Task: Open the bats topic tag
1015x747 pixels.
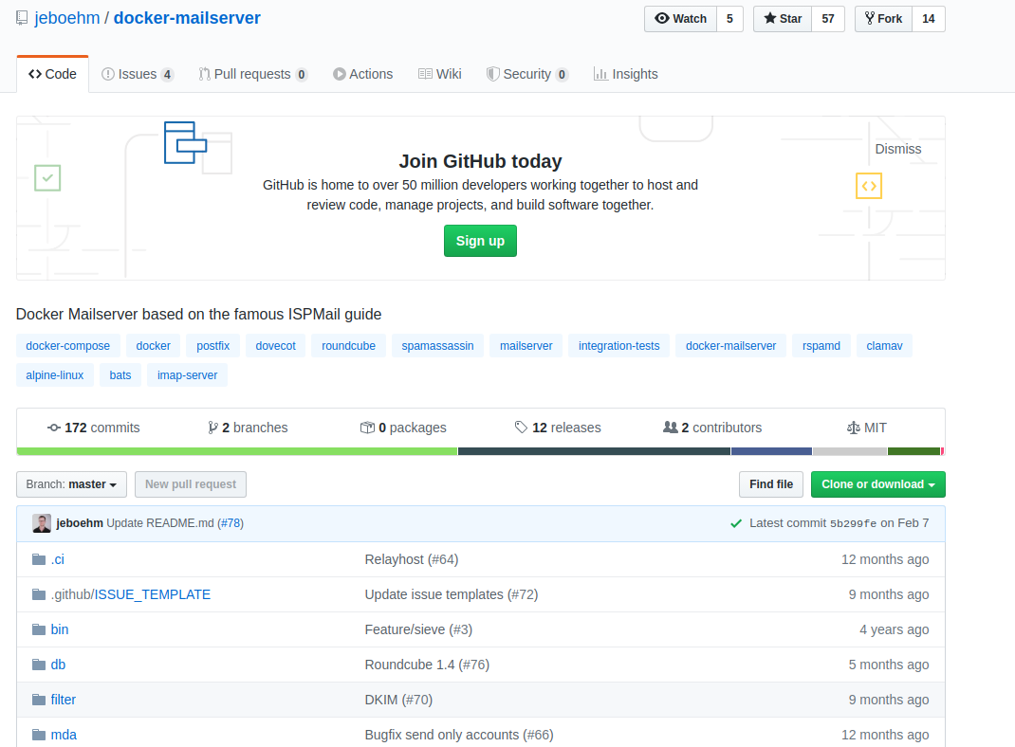Action: point(120,375)
